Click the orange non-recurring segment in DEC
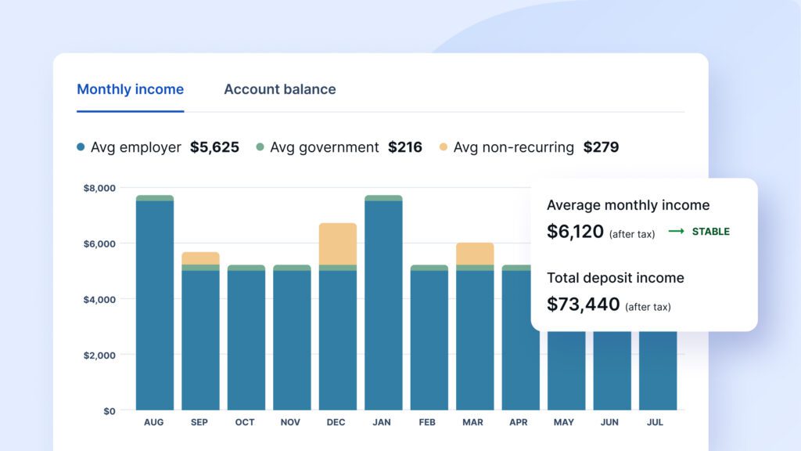 [x=338, y=244]
